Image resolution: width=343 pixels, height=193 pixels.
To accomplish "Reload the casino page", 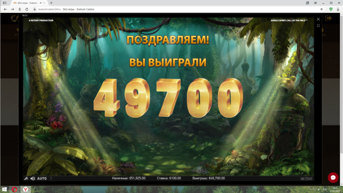I will point(27,9).
